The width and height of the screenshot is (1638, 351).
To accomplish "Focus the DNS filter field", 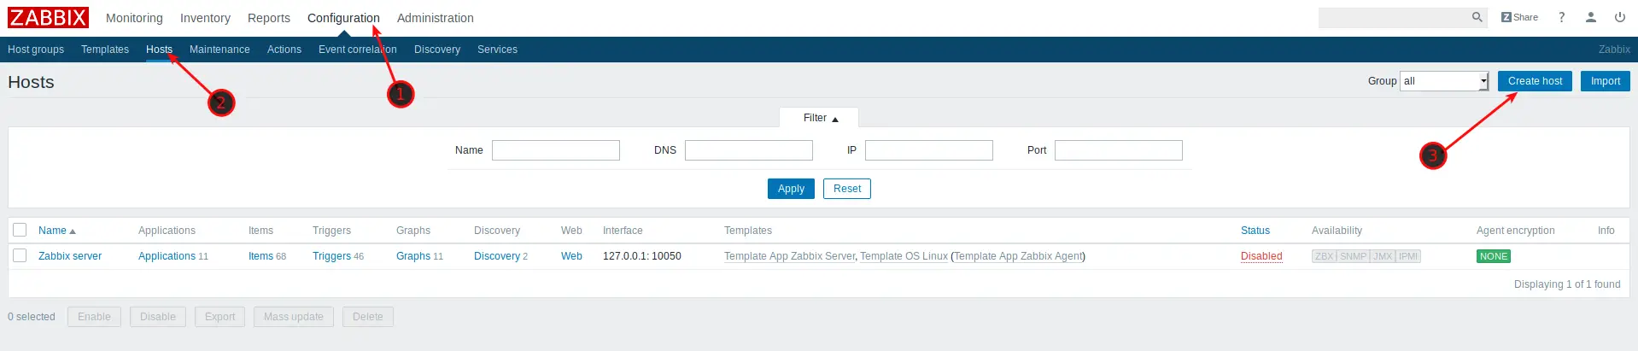I will 749,150.
